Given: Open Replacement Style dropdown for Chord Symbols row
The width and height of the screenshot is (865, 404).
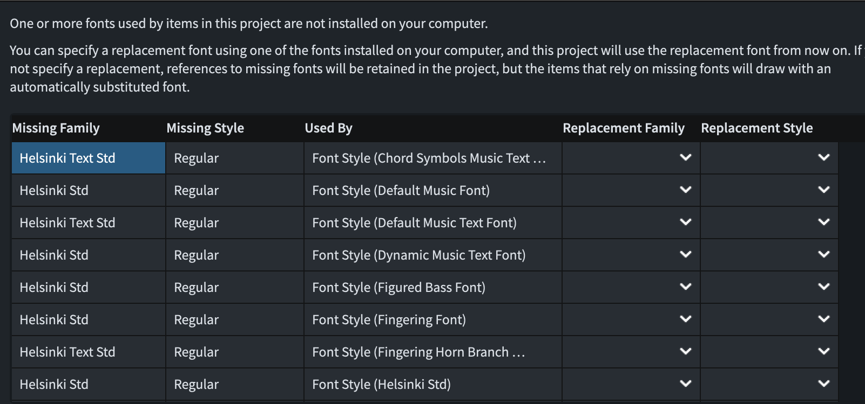Looking at the screenshot, I should tap(769, 158).
